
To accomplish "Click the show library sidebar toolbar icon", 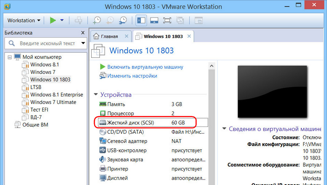I will (x=141, y=20).
